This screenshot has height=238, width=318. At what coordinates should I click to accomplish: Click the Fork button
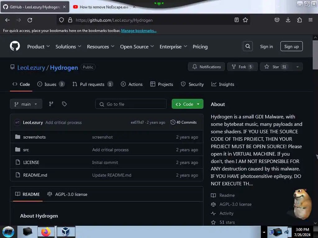coord(242,67)
